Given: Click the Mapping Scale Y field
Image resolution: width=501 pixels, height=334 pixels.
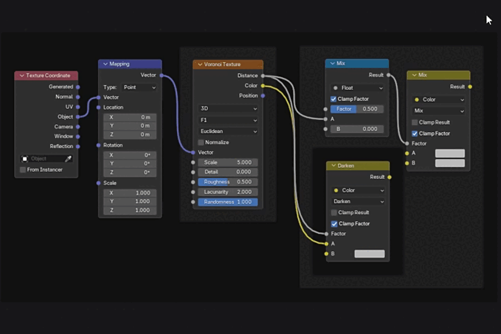Looking at the screenshot, I should 130,202.
